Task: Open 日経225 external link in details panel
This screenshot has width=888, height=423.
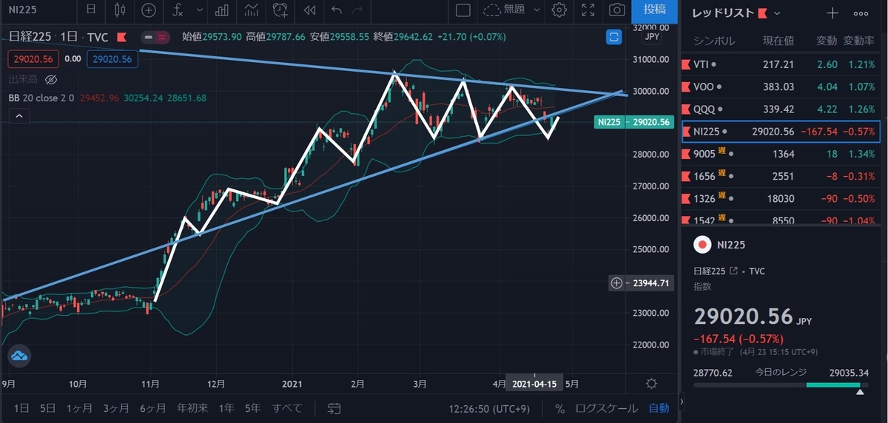Action: 733,271
